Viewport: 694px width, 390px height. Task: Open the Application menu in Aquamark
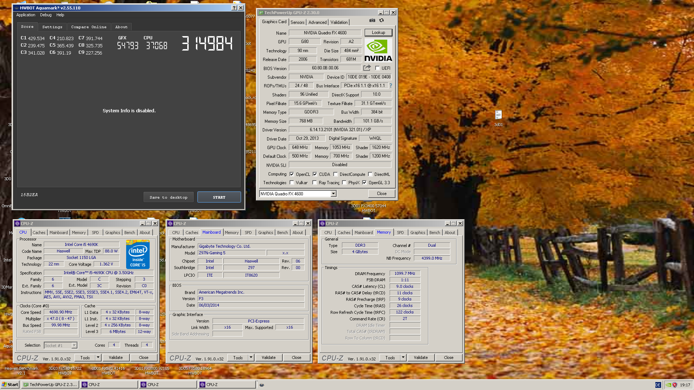(x=26, y=15)
